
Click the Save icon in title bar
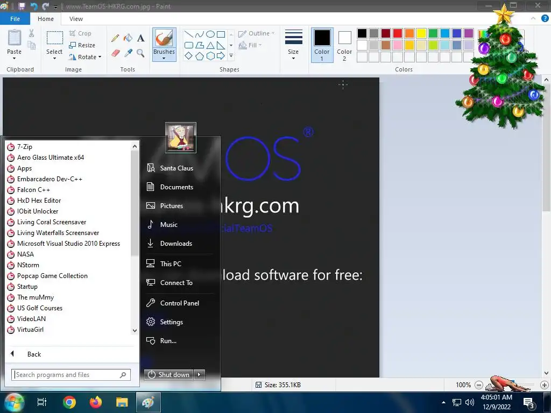click(22, 6)
